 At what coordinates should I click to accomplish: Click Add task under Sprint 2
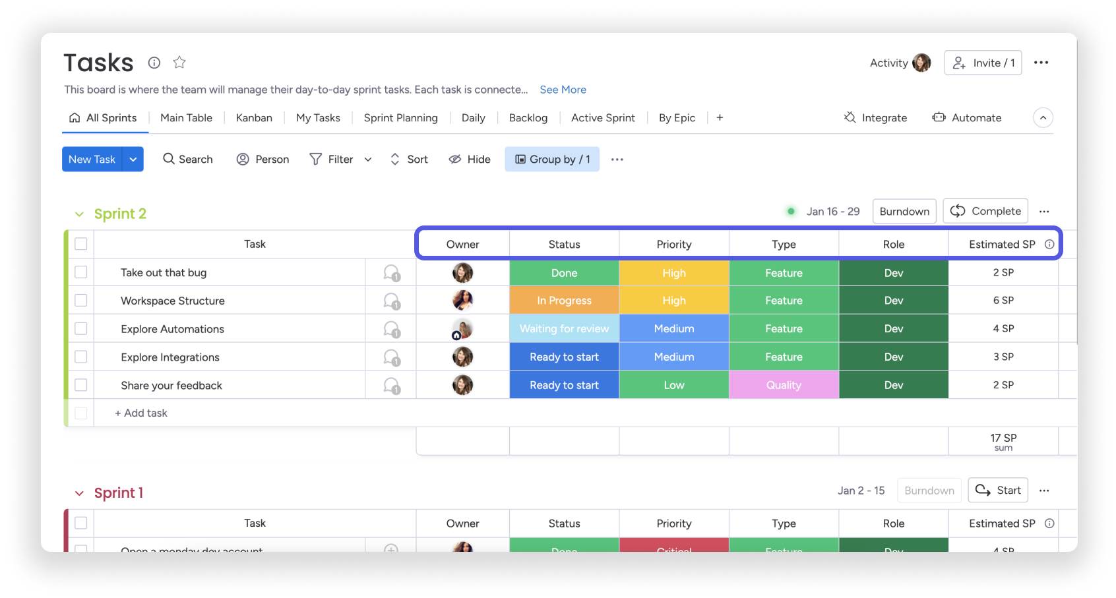click(140, 413)
